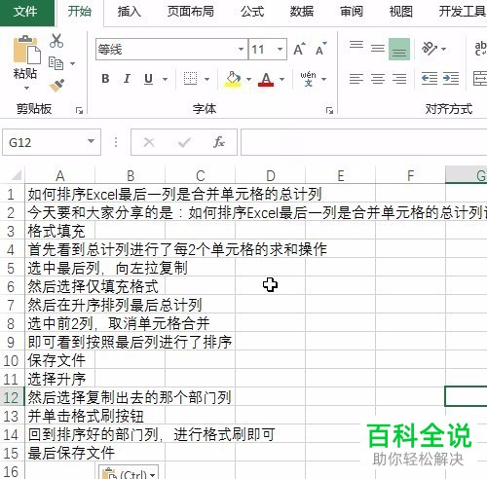Decrease font size with small A

coord(321,49)
